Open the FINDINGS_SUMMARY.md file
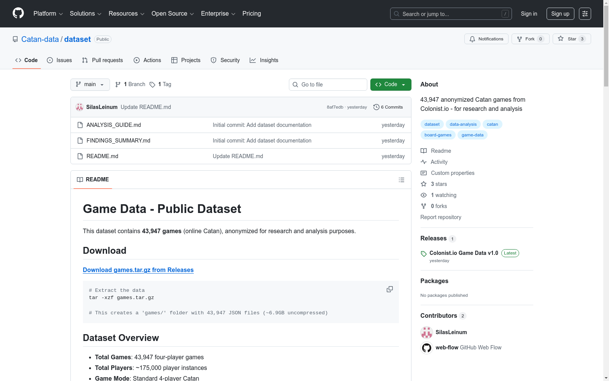This screenshot has width=609, height=381. (x=118, y=141)
